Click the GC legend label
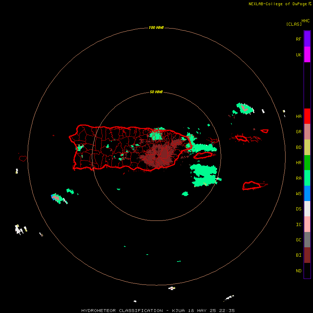Viewport: 313px width, 313px height. (298, 240)
